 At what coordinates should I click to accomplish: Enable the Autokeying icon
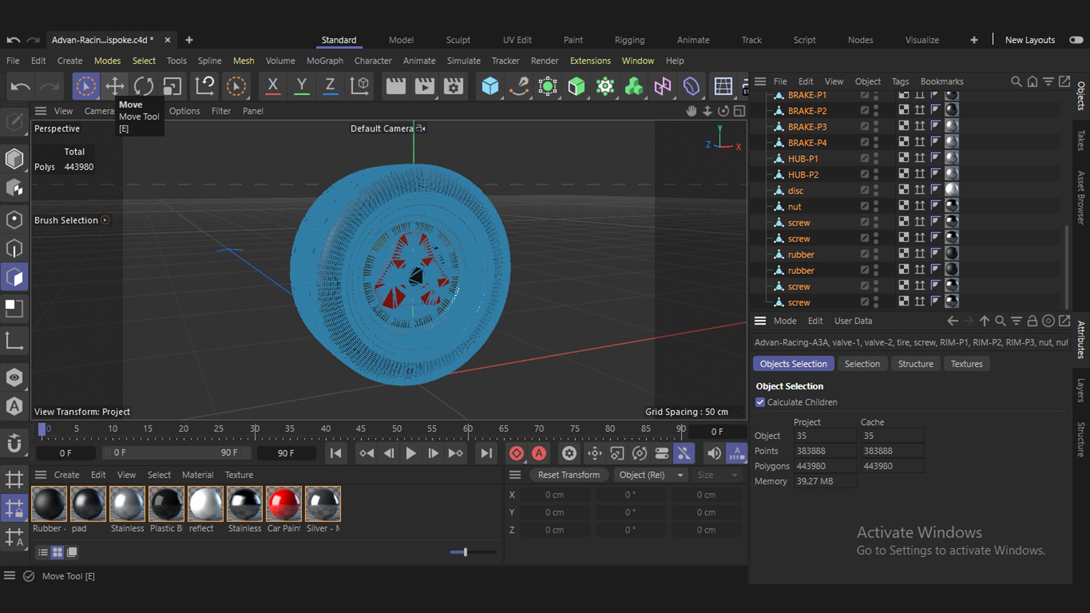coord(539,453)
